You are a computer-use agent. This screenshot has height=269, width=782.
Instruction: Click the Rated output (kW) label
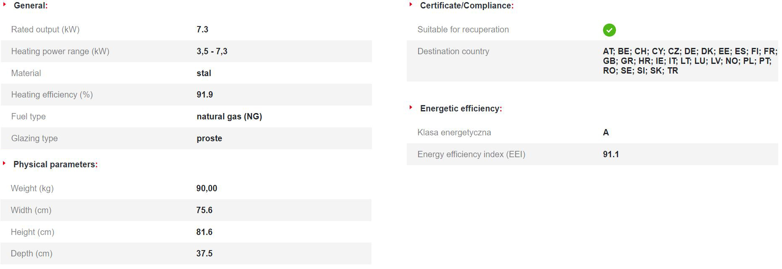(45, 29)
